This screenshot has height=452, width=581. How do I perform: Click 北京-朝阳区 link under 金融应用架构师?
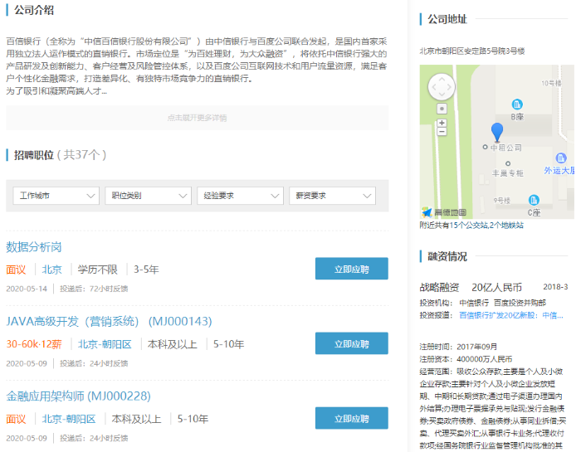tap(69, 419)
